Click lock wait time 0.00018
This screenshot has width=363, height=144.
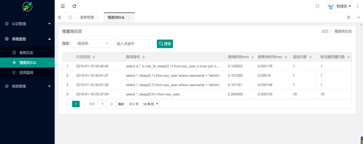click(264, 75)
